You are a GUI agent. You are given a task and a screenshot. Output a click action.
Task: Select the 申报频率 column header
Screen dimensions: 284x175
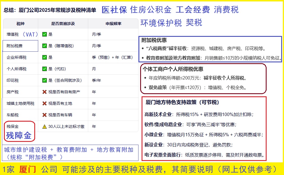point(113,24)
